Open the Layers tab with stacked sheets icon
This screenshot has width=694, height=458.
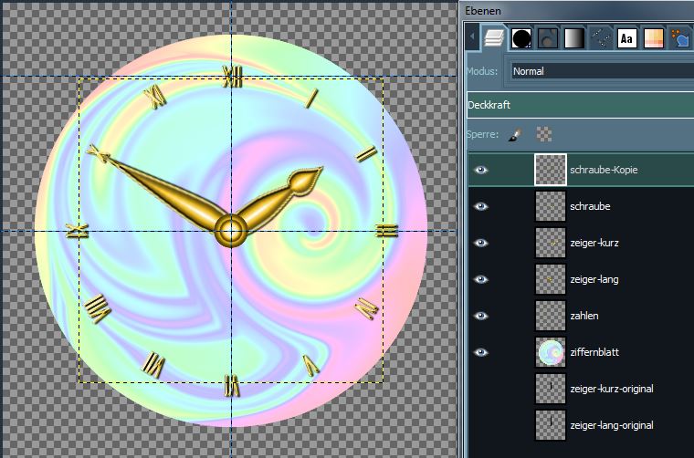493,37
